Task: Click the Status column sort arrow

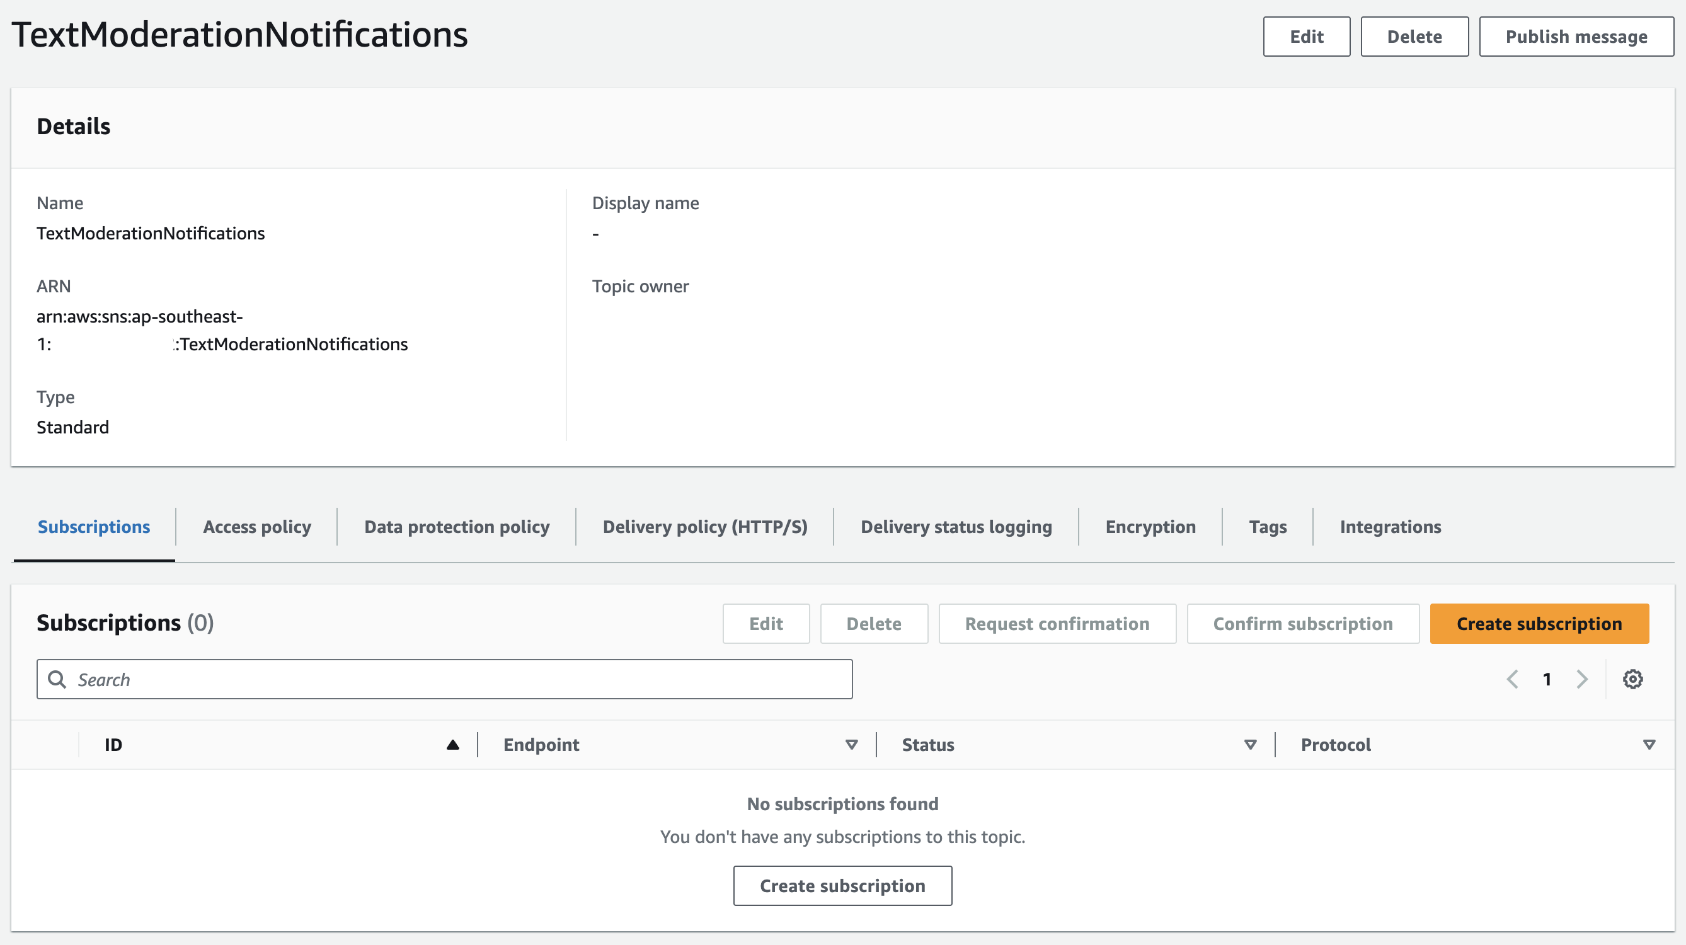Action: [1250, 745]
